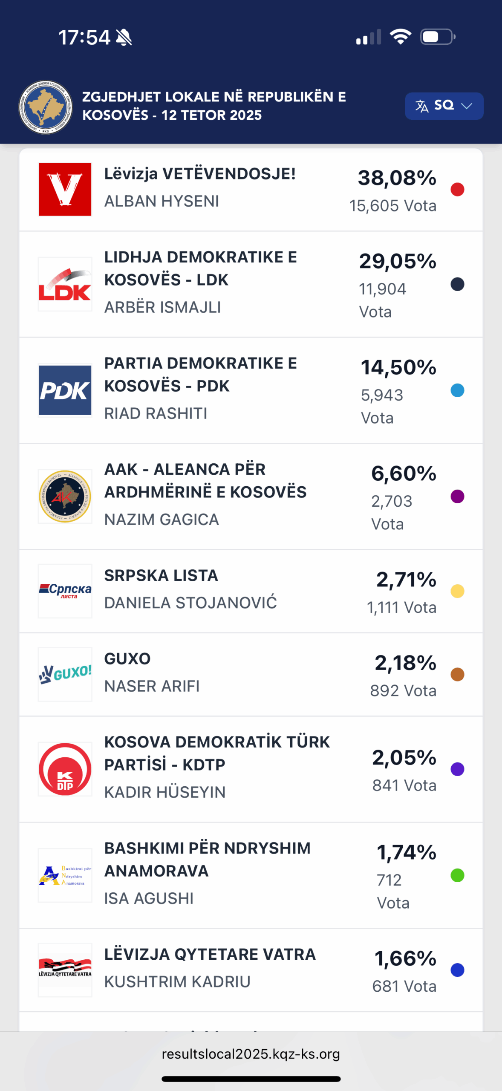Select candidate Alban Hyseni
Screen dimensions: 502x1091
tap(162, 201)
